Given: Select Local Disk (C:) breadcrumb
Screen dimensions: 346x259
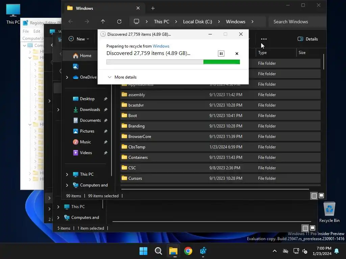Looking at the screenshot, I should [197, 22].
